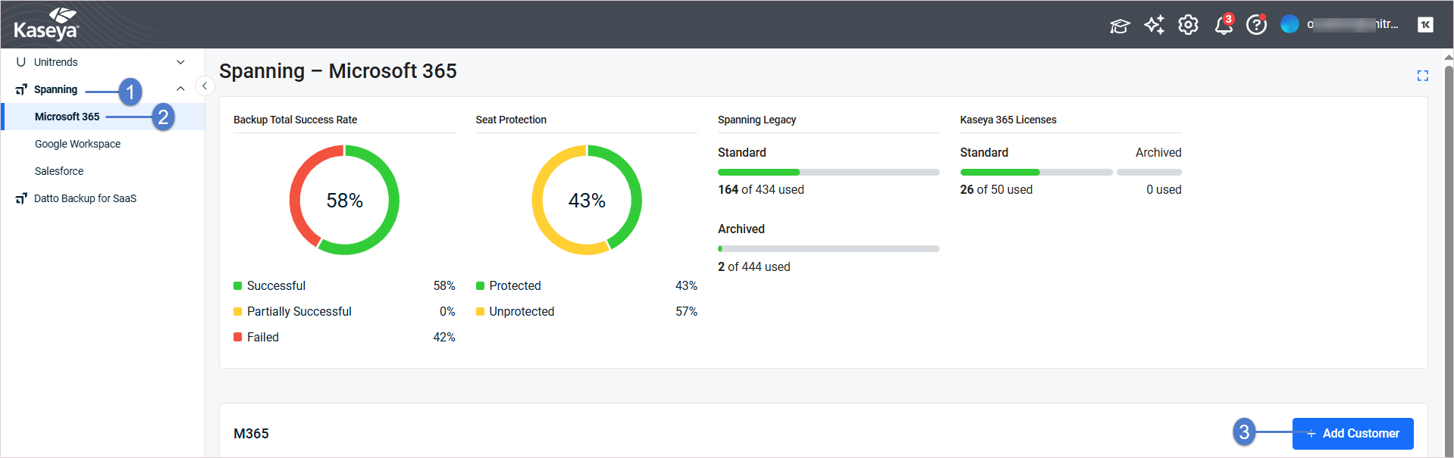Click the Kaseya K icon at top right
The height and width of the screenshot is (458, 1454).
point(1425,25)
